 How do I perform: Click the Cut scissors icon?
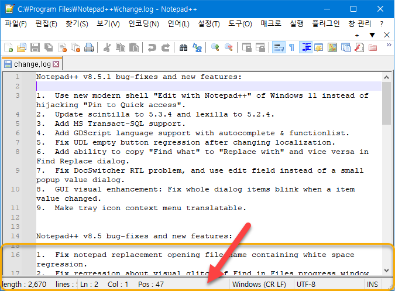pos(107,47)
